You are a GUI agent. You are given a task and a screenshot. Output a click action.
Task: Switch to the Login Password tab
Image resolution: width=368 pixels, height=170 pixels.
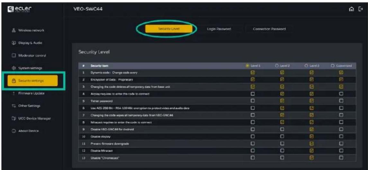tap(219, 29)
